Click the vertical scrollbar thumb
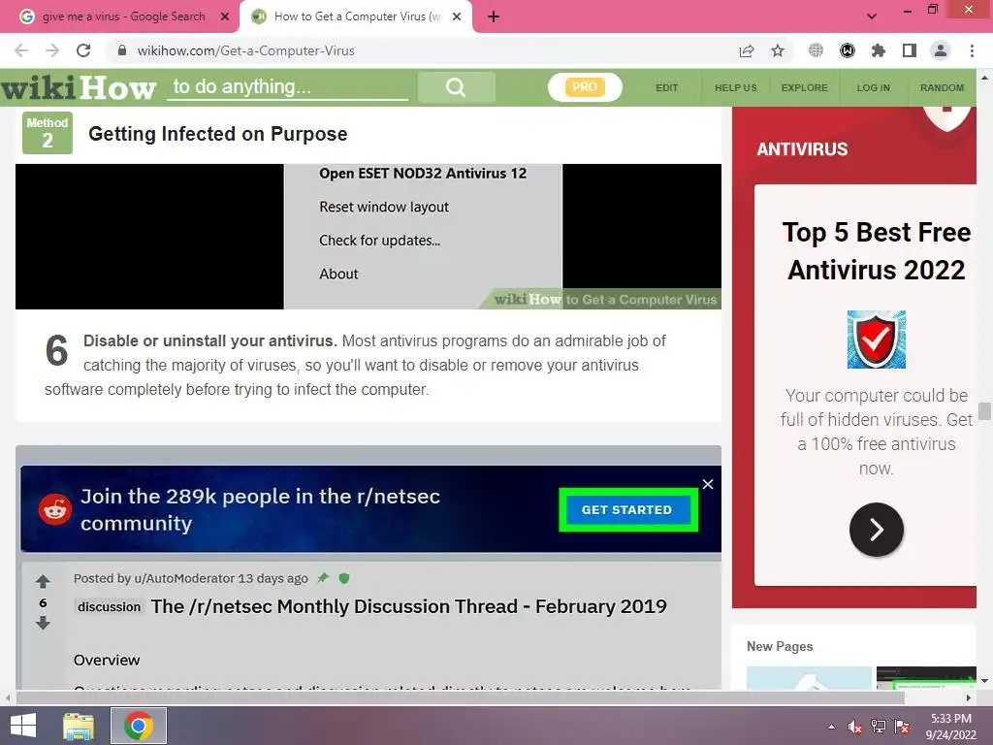The height and width of the screenshot is (745, 993). (x=984, y=410)
